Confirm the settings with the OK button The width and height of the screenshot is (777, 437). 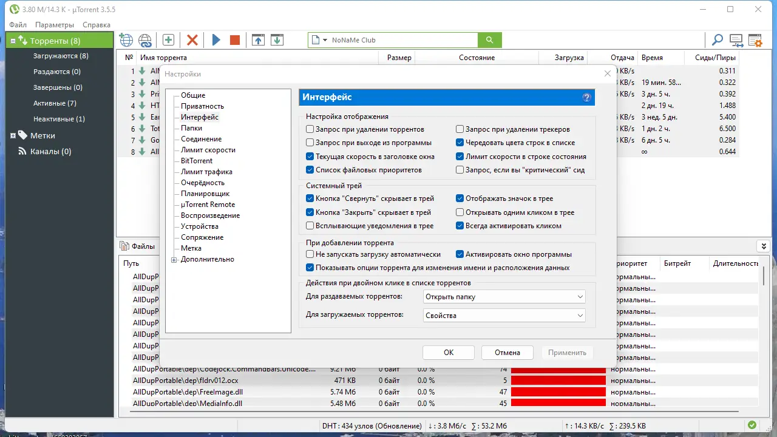coord(449,353)
